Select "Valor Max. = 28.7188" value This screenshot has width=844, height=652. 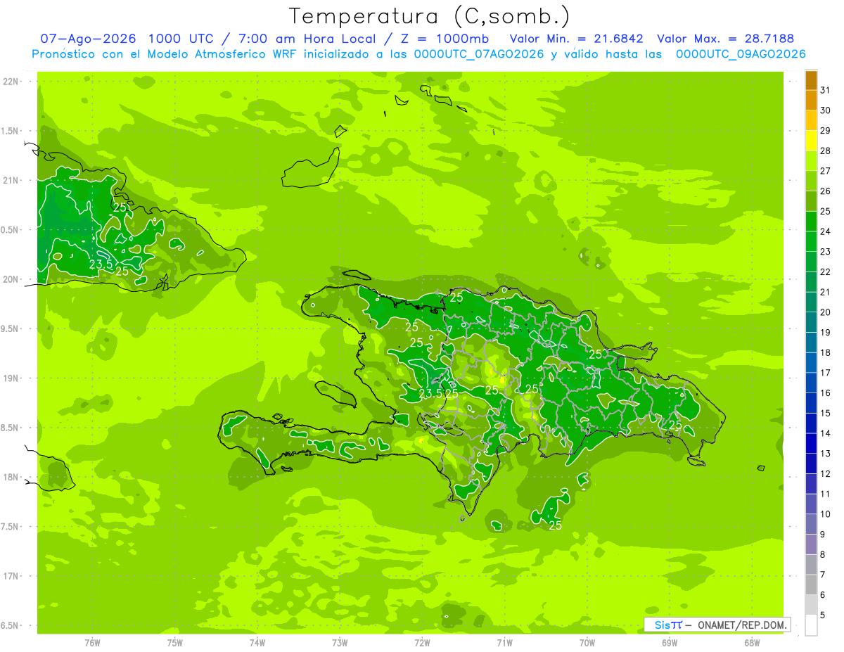point(725,39)
